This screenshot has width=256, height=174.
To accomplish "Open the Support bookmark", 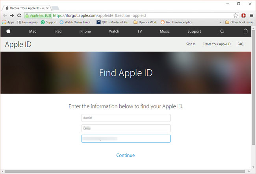I will (49, 22).
